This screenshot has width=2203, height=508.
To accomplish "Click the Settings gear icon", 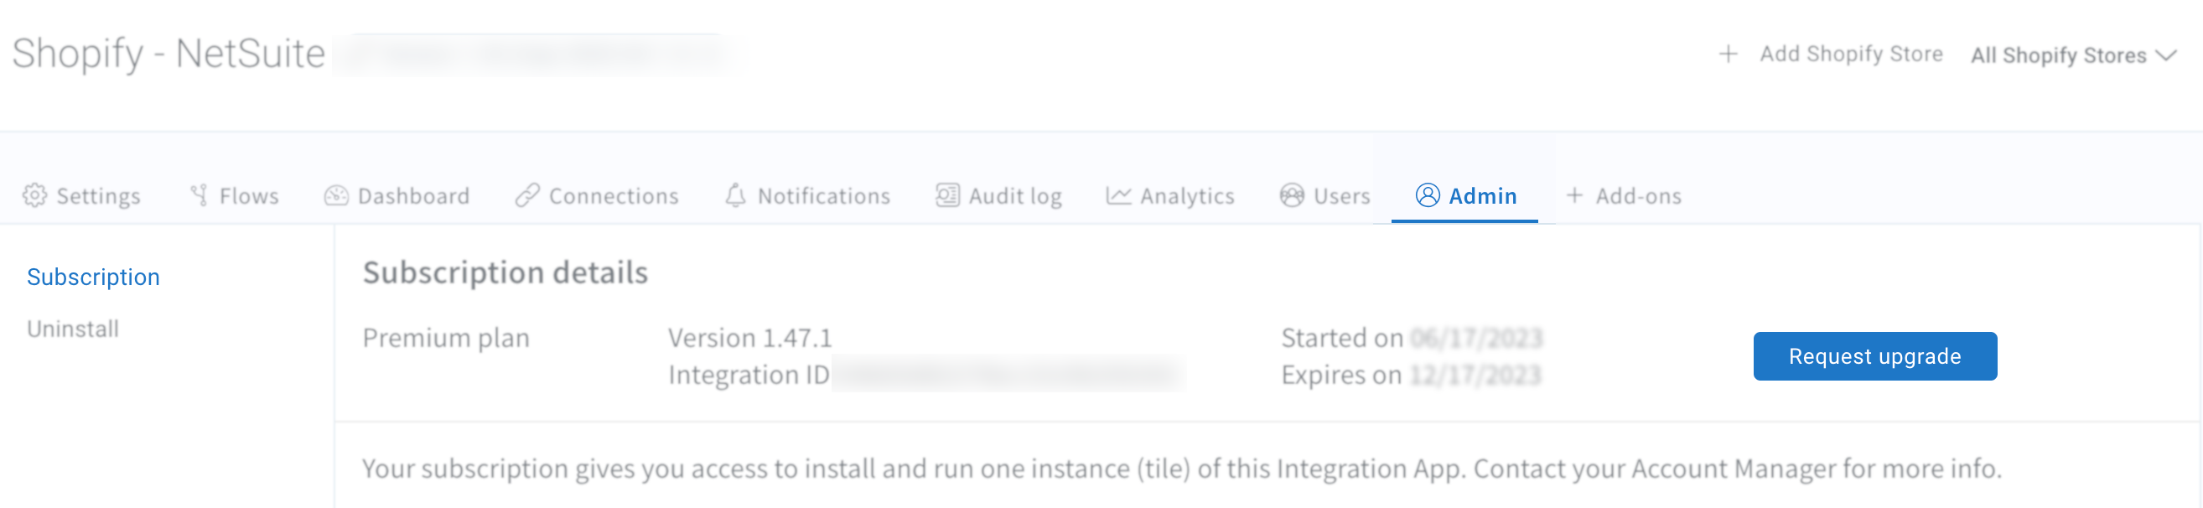I will (x=34, y=195).
